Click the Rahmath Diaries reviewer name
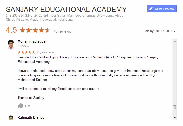The height and width of the screenshot is (126, 183). click(31, 117)
